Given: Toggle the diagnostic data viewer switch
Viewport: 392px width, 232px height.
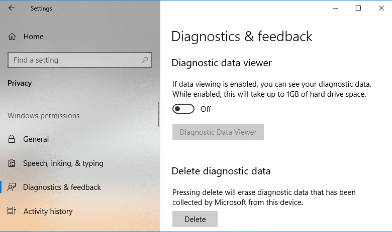Looking at the screenshot, I should [x=183, y=109].
